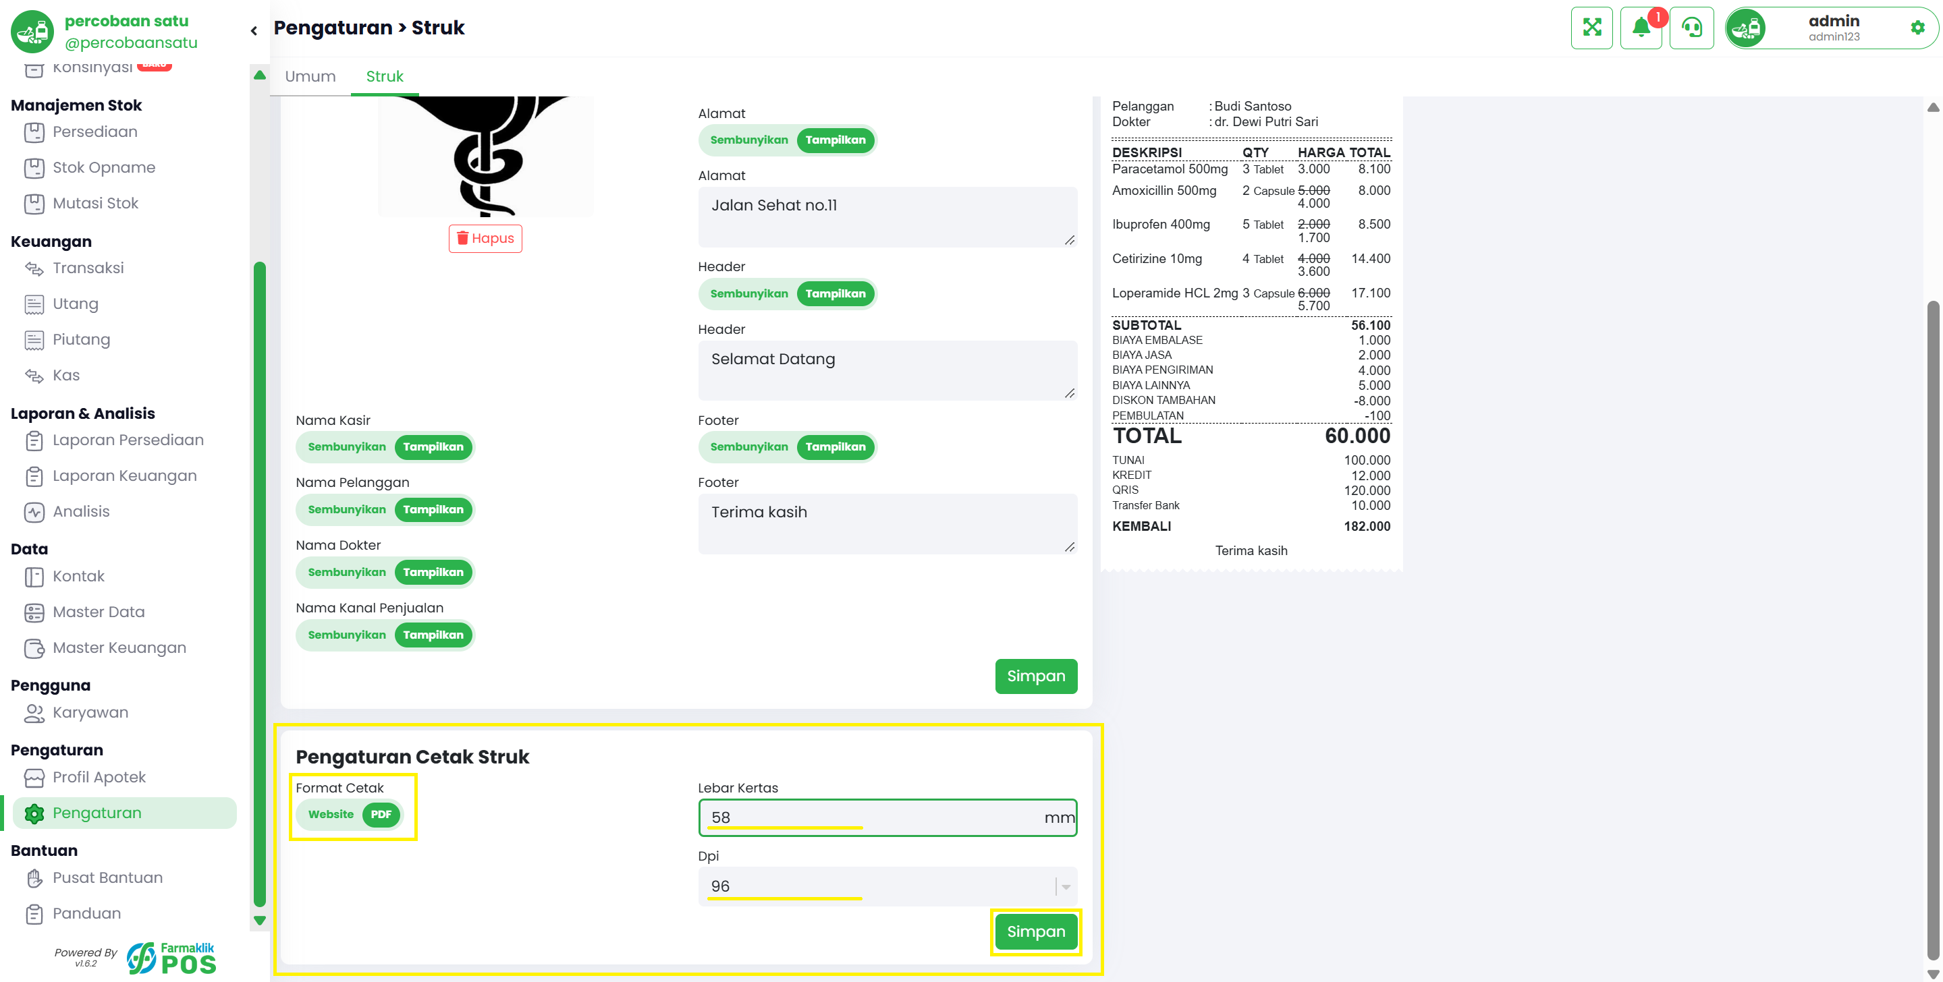Image resolution: width=1943 pixels, height=982 pixels.
Task: Hide Nama Dokter with Sembunyikan
Action: pos(346,572)
